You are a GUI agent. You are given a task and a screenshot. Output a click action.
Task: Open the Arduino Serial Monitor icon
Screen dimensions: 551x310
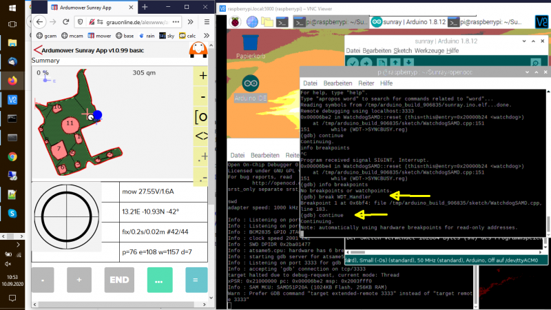[x=536, y=63]
